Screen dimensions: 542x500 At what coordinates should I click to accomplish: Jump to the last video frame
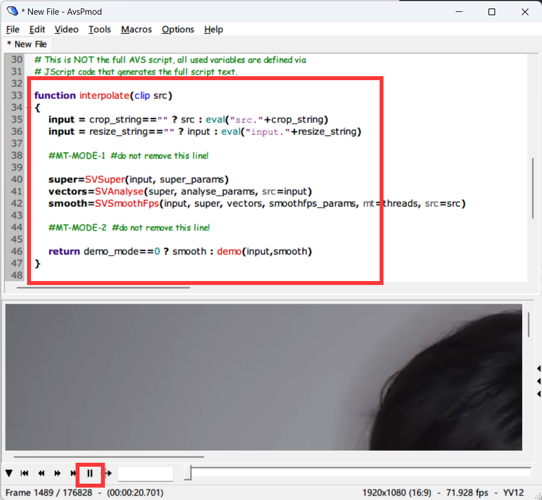tap(73, 473)
